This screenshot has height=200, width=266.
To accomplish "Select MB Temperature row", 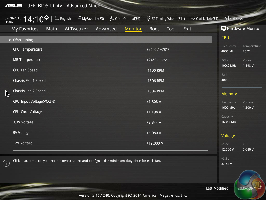I will pyautogui.click(x=106, y=60).
